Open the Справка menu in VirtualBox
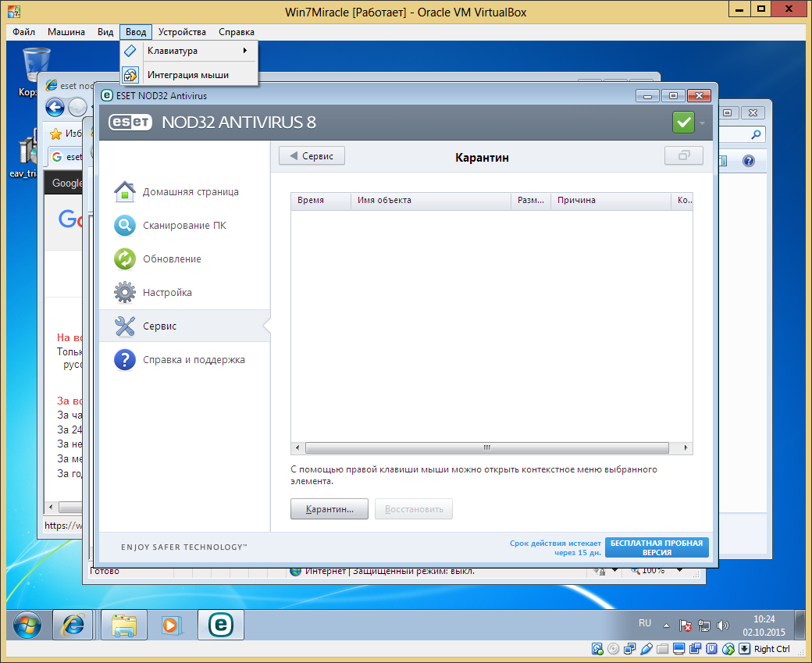 [x=236, y=31]
